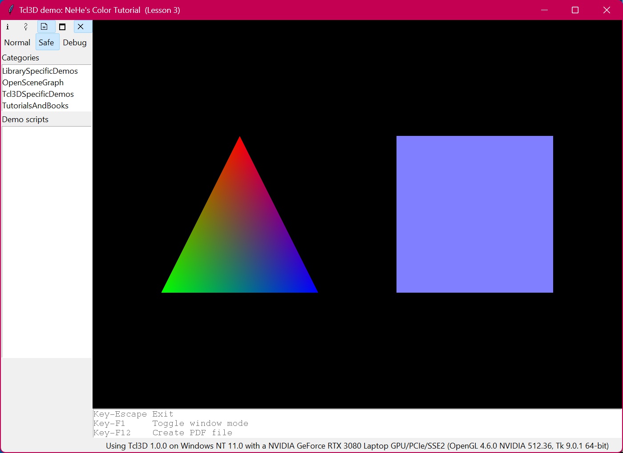
Task: Open OpenSceneGraph category
Action: [33, 83]
